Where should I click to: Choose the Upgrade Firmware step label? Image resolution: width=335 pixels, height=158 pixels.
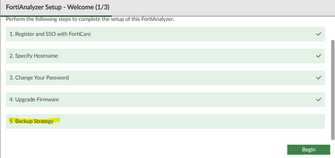(37, 99)
